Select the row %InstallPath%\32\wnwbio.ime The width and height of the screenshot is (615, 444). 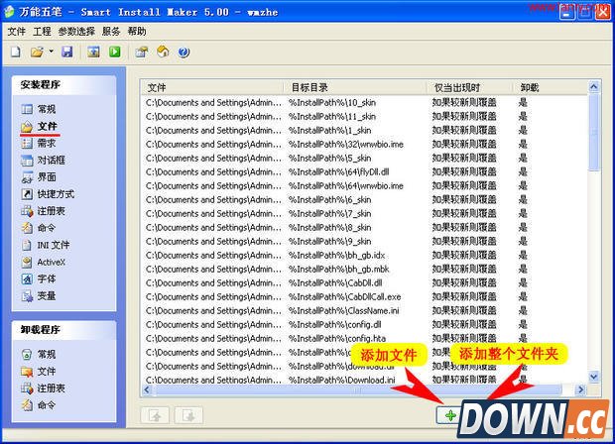coord(365,145)
